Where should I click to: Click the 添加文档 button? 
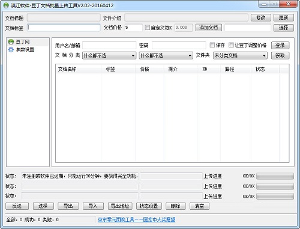[x=209, y=28]
